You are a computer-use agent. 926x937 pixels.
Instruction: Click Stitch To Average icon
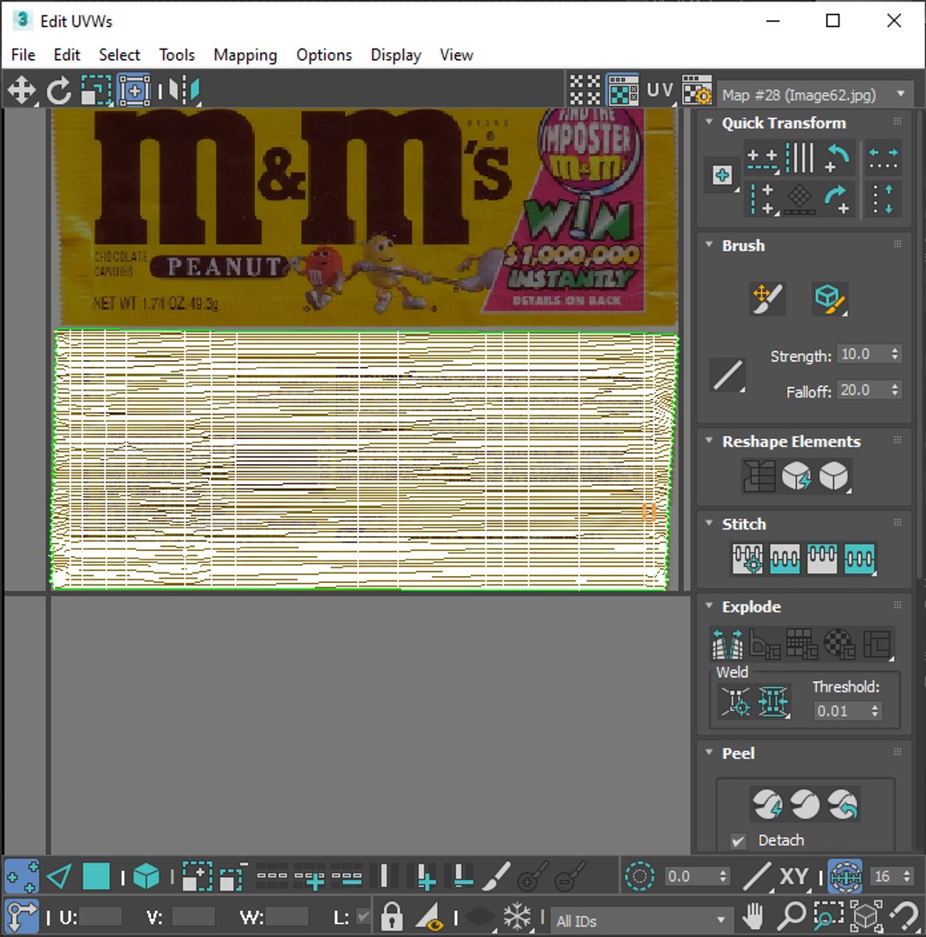(x=785, y=560)
